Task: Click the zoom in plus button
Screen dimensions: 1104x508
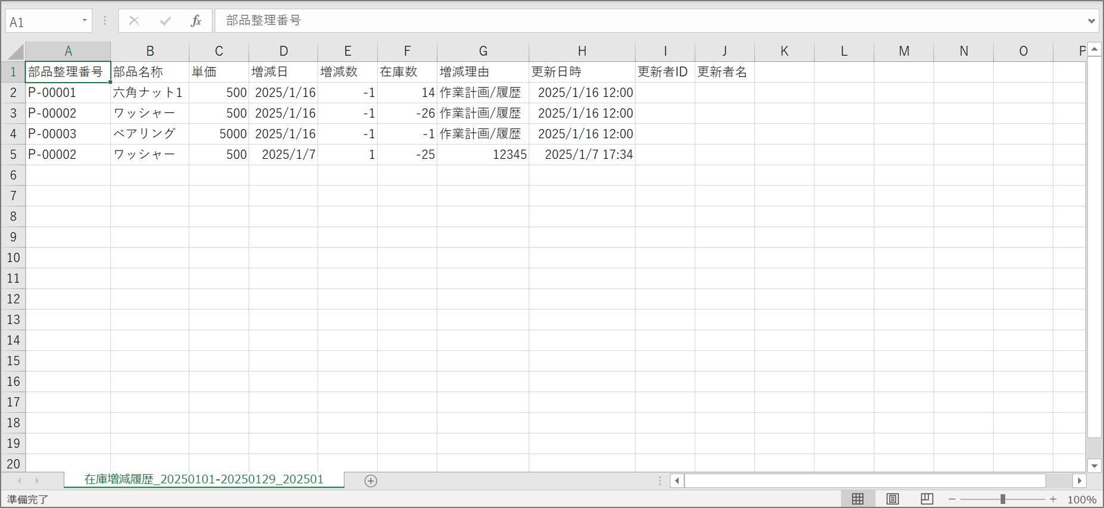Action: (1053, 499)
